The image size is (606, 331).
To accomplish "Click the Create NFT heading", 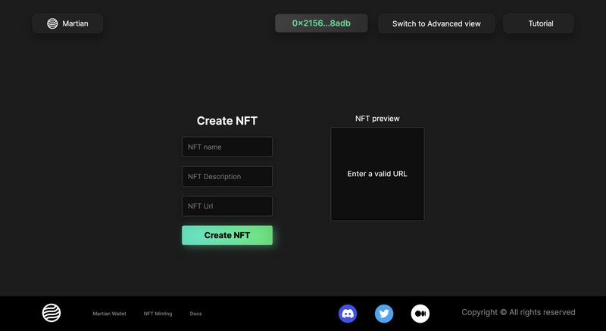I will [226, 121].
